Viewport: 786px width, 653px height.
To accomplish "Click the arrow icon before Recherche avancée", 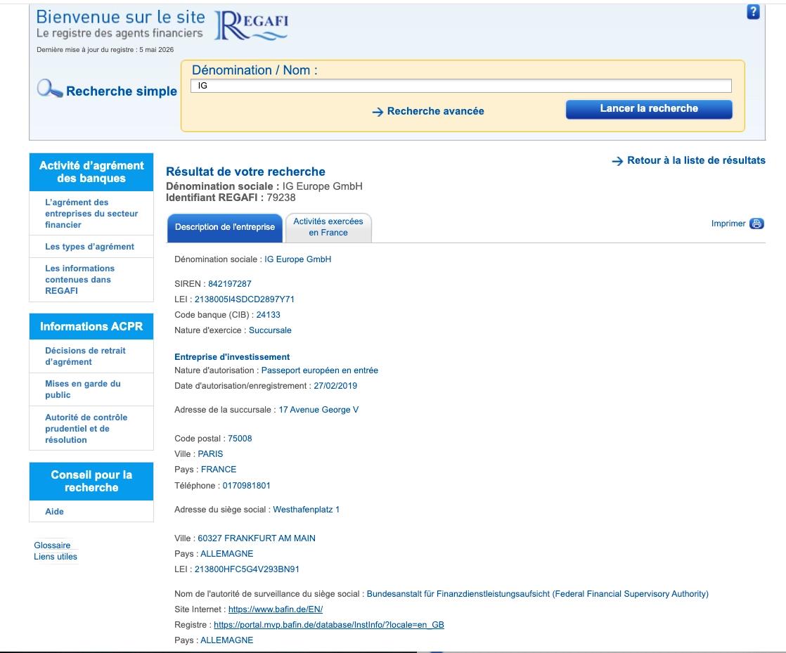I will (378, 112).
